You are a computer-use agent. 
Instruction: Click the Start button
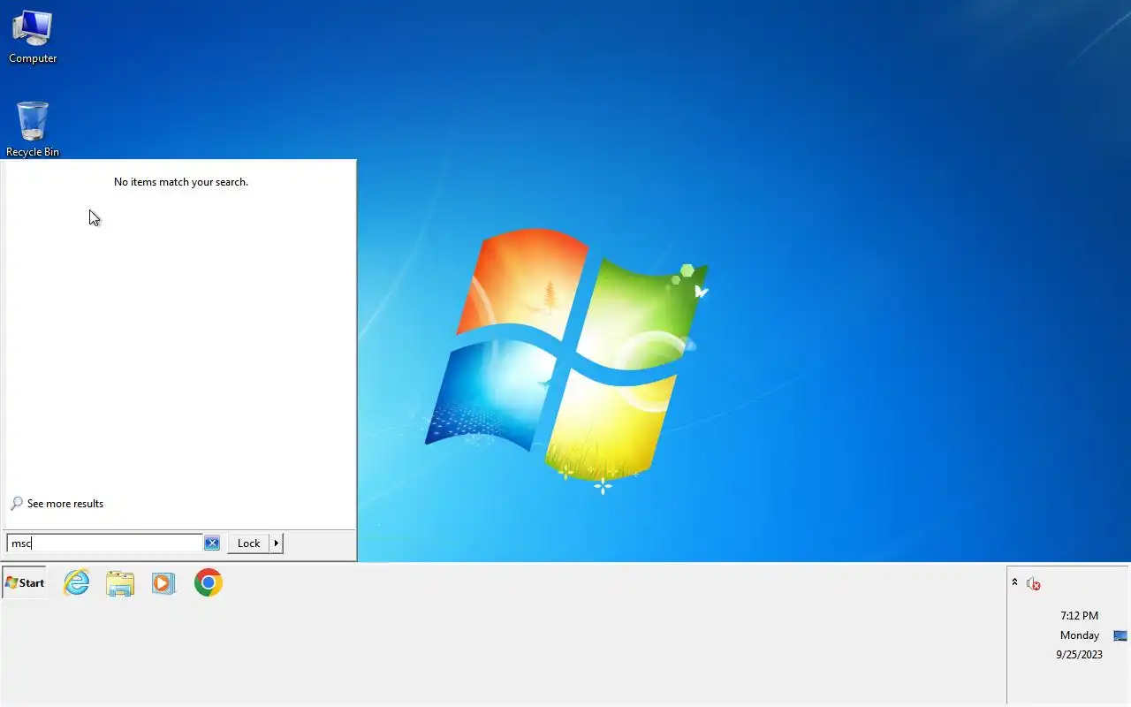[25, 582]
